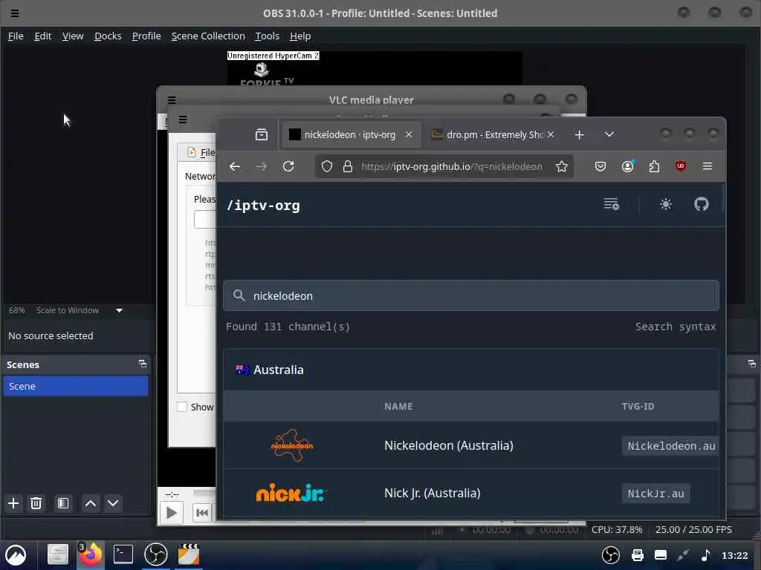Click VLC play button
Screen dimensions: 761x570
coord(172,513)
